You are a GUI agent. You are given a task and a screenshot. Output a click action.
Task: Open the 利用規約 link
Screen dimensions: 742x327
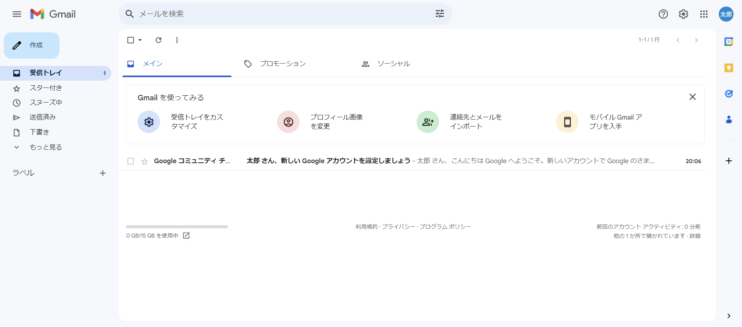(366, 227)
